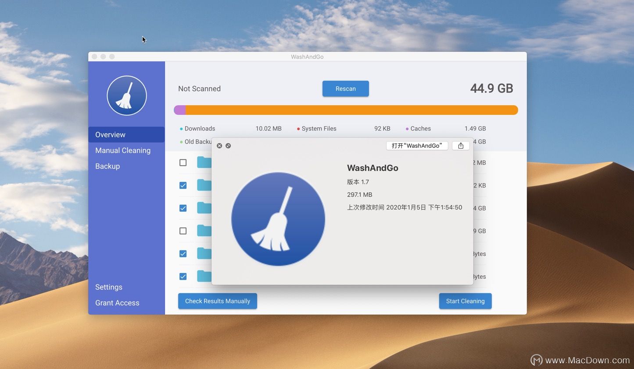The image size is (634, 369).
Task: Untick the checkbox in the third results row
Action: click(183, 208)
